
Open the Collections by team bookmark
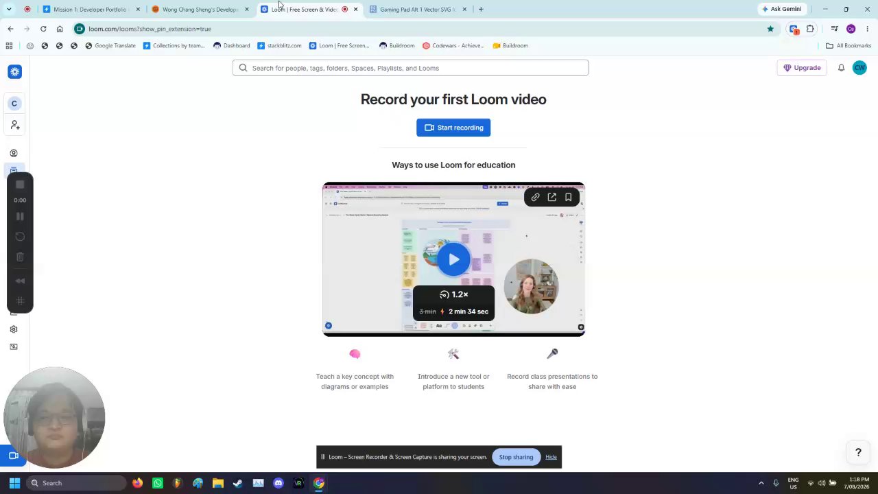click(174, 46)
